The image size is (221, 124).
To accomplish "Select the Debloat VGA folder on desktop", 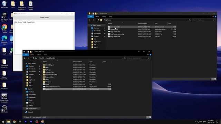I will tap(22, 6).
